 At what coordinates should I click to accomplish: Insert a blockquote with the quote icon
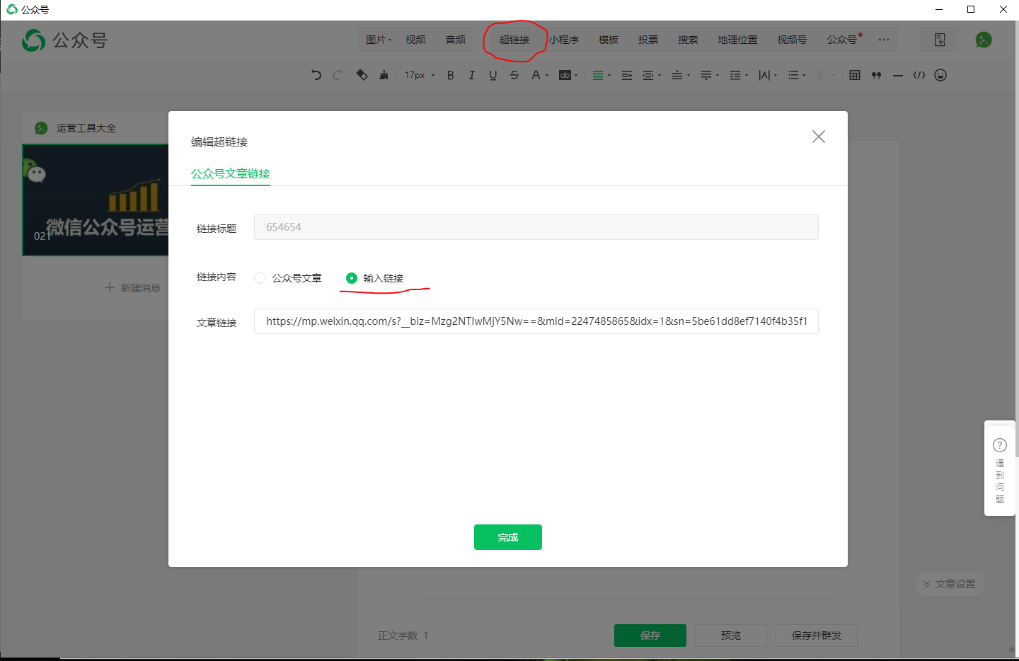tap(876, 75)
